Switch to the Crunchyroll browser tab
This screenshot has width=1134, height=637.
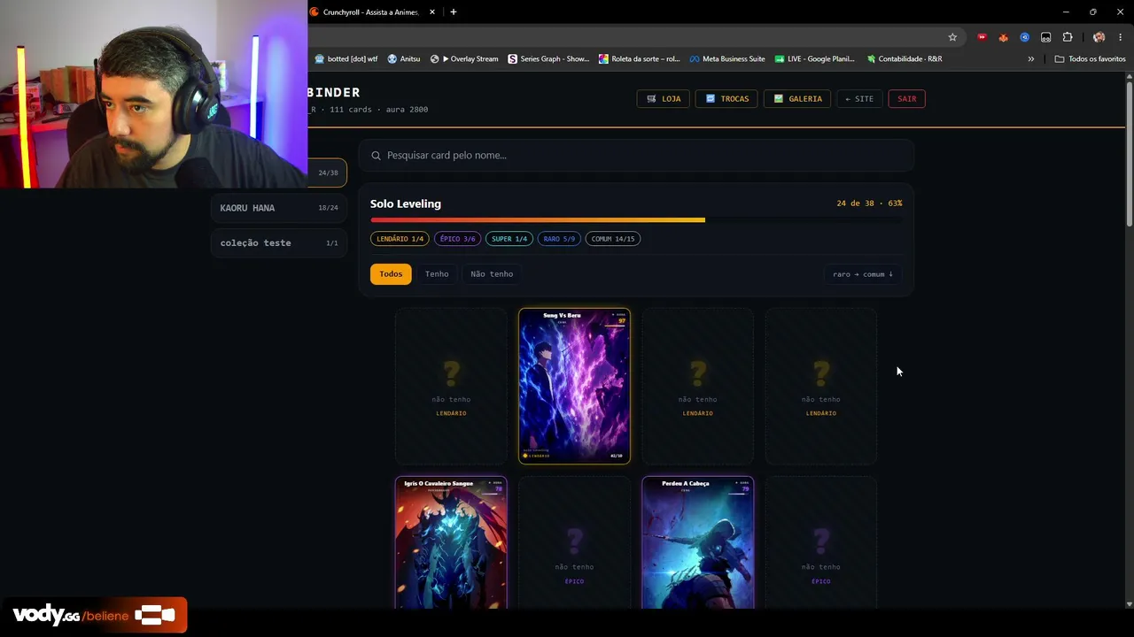[x=370, y=12]
